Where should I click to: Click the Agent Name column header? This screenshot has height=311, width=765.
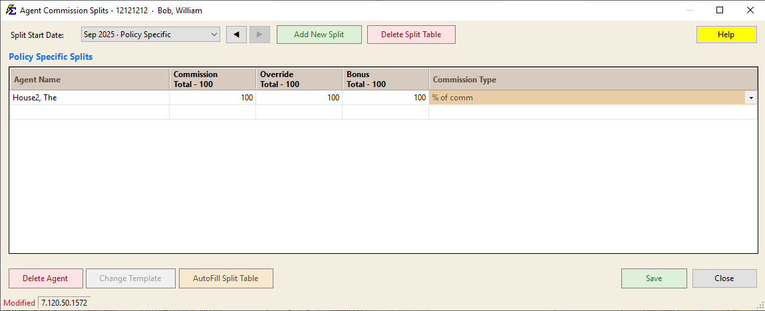coord(90,80)
